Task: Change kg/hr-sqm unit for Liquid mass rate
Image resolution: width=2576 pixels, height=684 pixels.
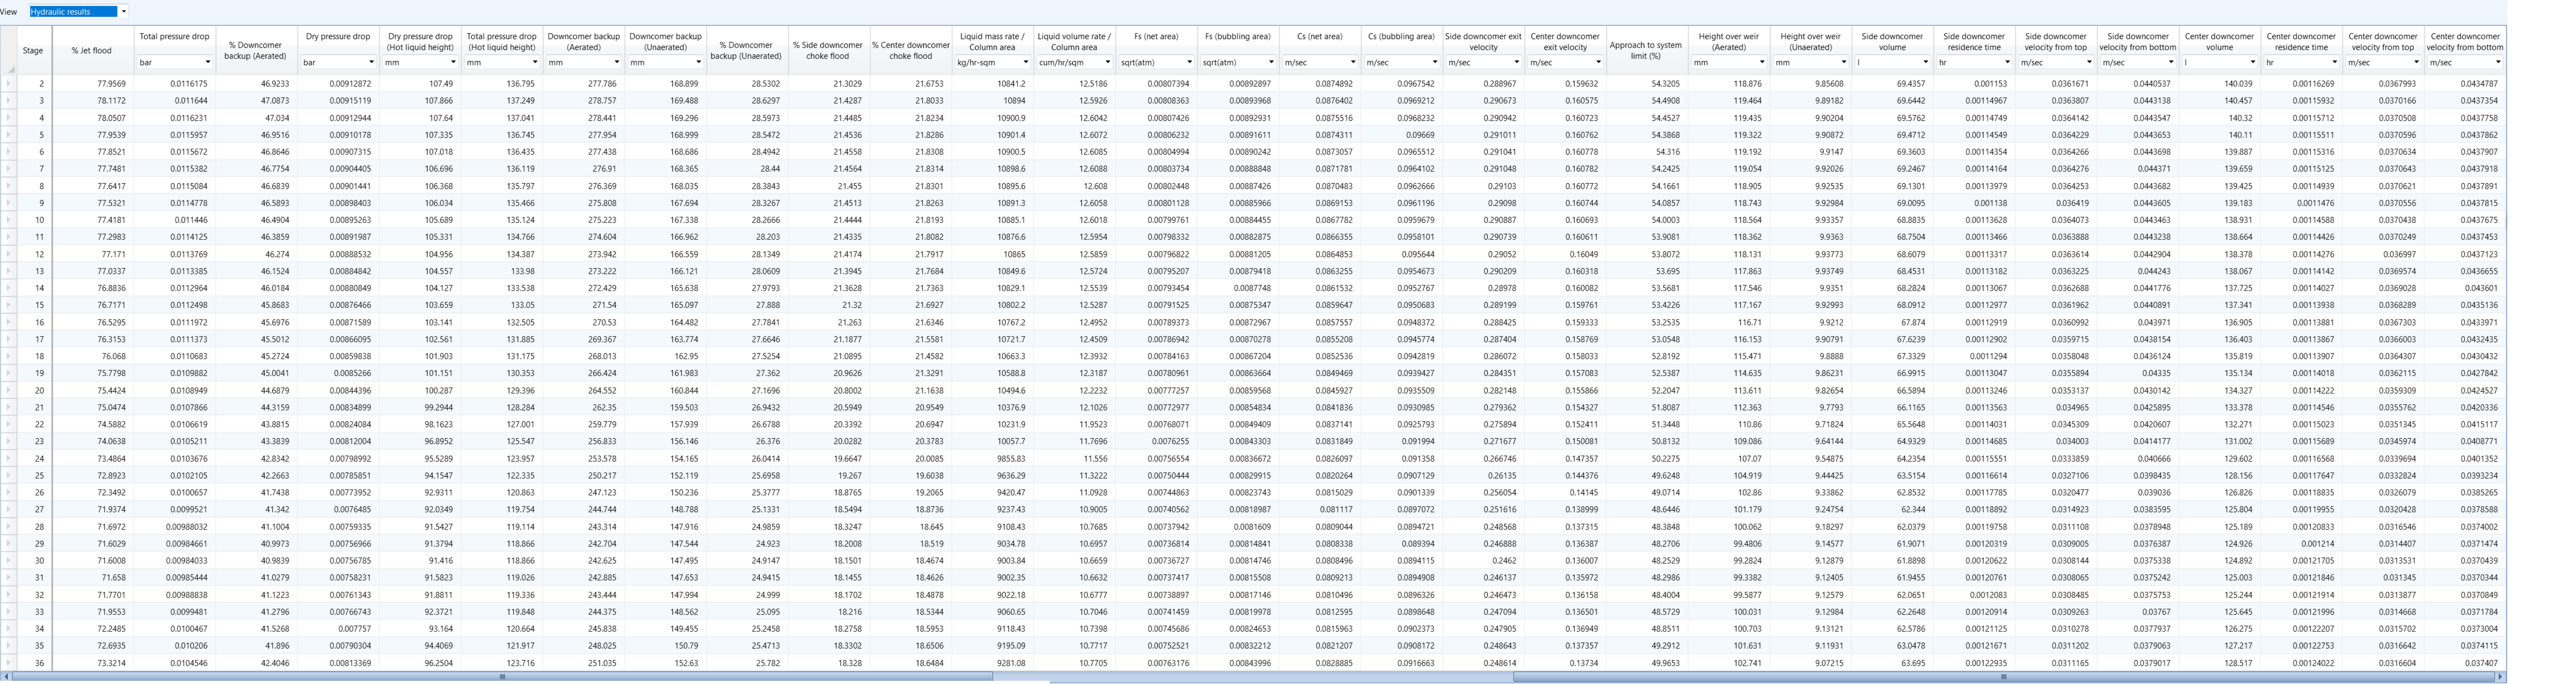Action: [x=992, y=62]
